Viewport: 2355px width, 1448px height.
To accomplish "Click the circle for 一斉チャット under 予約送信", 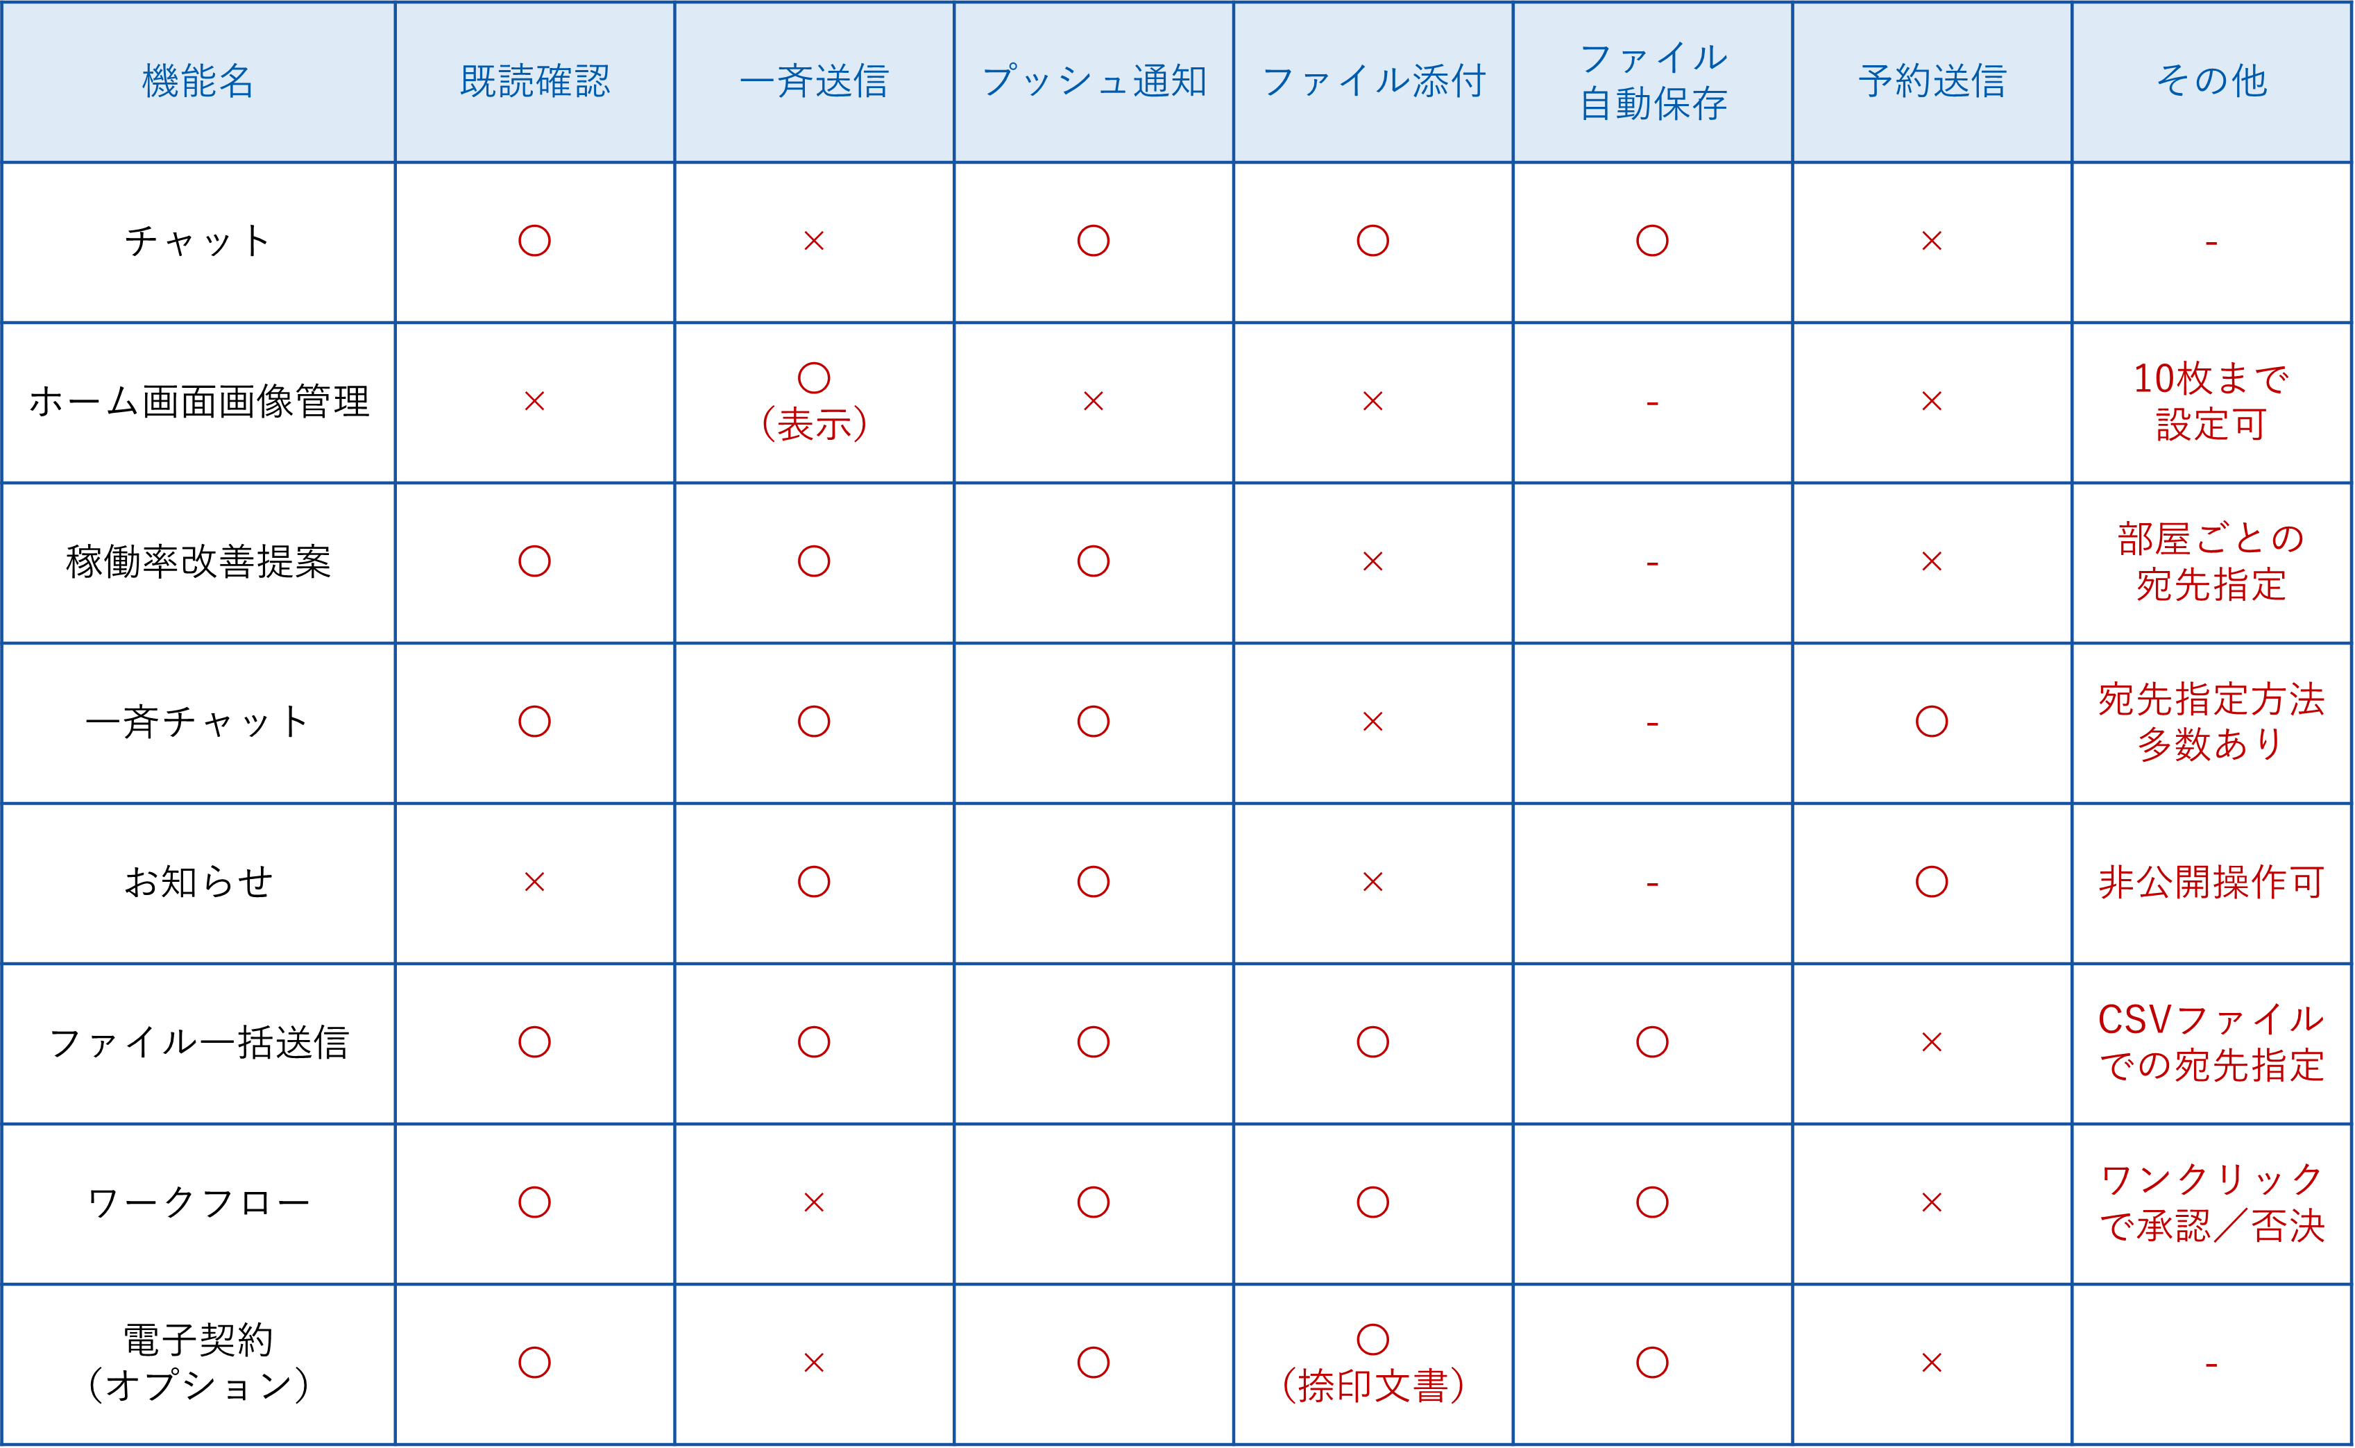I will pos(1932,721).
